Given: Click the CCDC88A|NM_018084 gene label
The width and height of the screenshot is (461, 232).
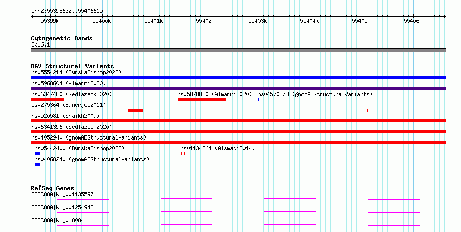Looking at the screenshot, I should point(57,220).
